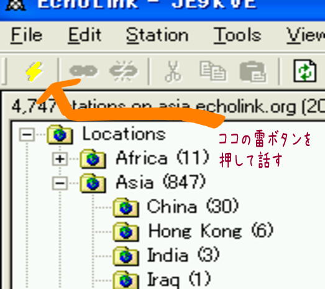This screenshot has height=289, width=325.
Task: Open the Edit menu
Action: 85,35
